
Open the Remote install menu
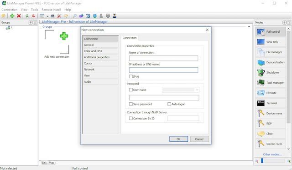pos(51,10)
